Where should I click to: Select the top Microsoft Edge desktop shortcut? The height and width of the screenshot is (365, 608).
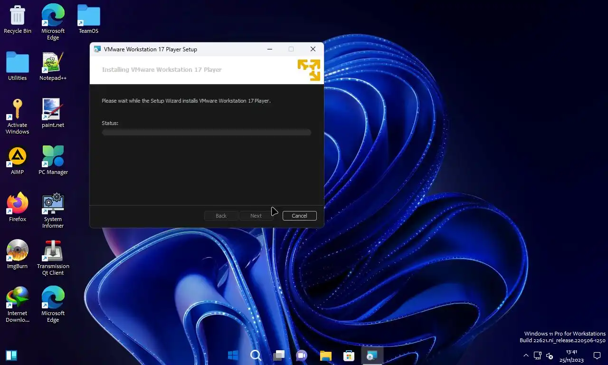pos(53,22)
